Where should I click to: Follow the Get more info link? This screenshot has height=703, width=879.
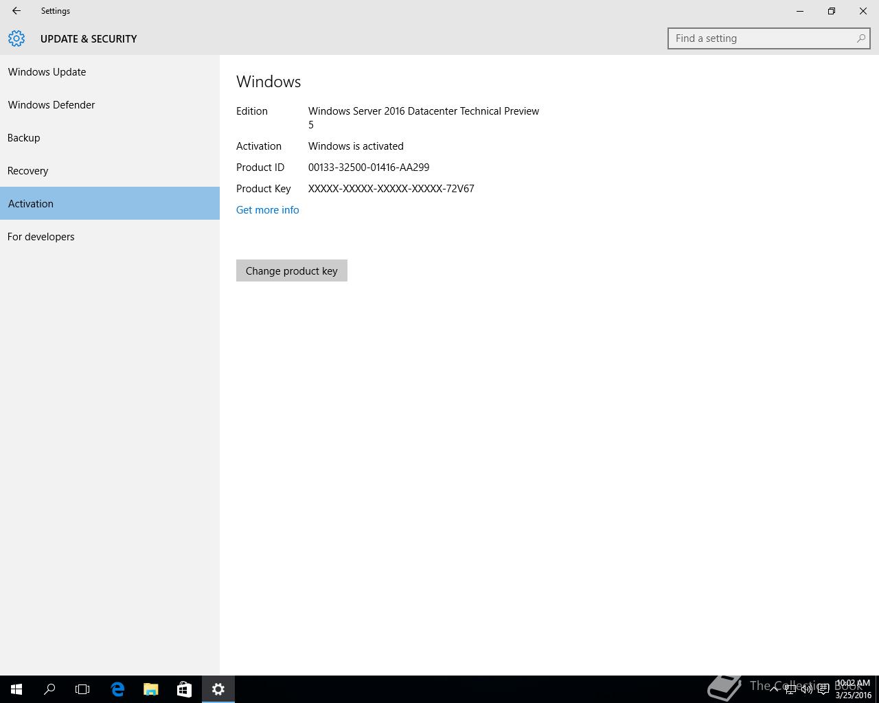click(x=268, y=210)
